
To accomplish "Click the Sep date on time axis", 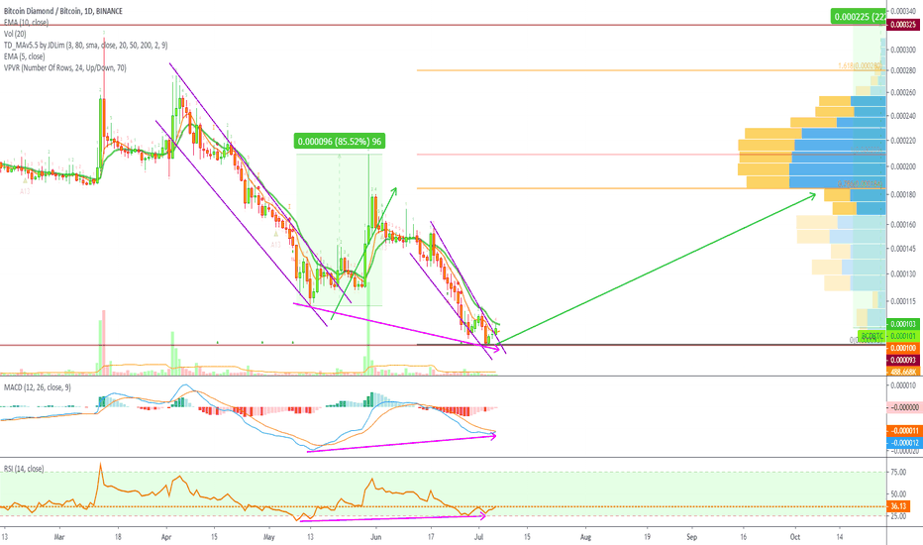I will [x=691, y=537].
